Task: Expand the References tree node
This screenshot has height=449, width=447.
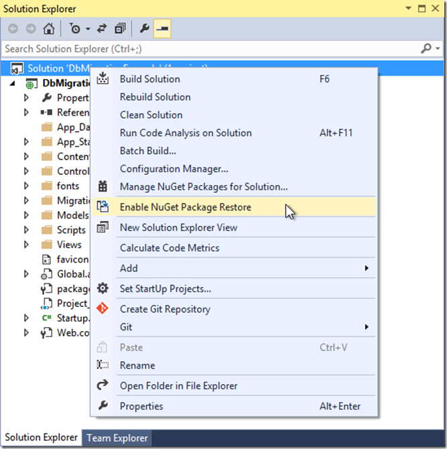Action: 26,113
